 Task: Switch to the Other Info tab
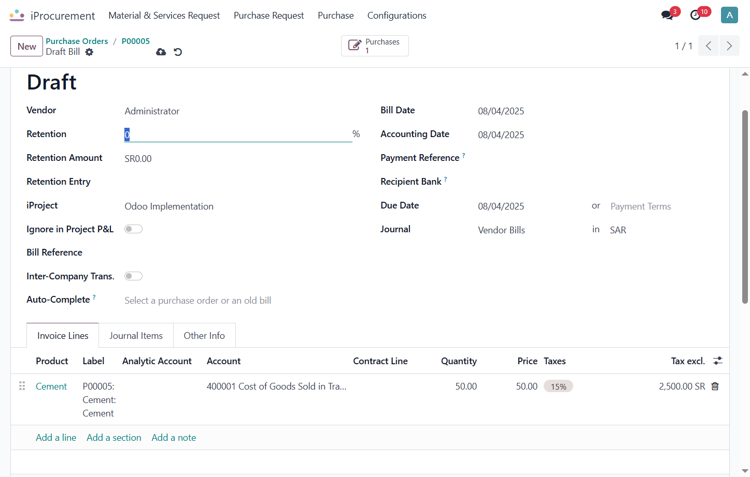coord(204,336)
